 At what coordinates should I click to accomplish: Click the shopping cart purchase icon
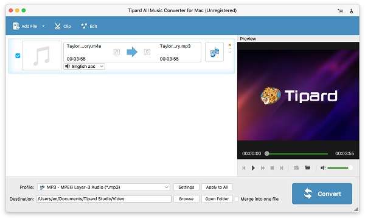click(x=340, y=11)
